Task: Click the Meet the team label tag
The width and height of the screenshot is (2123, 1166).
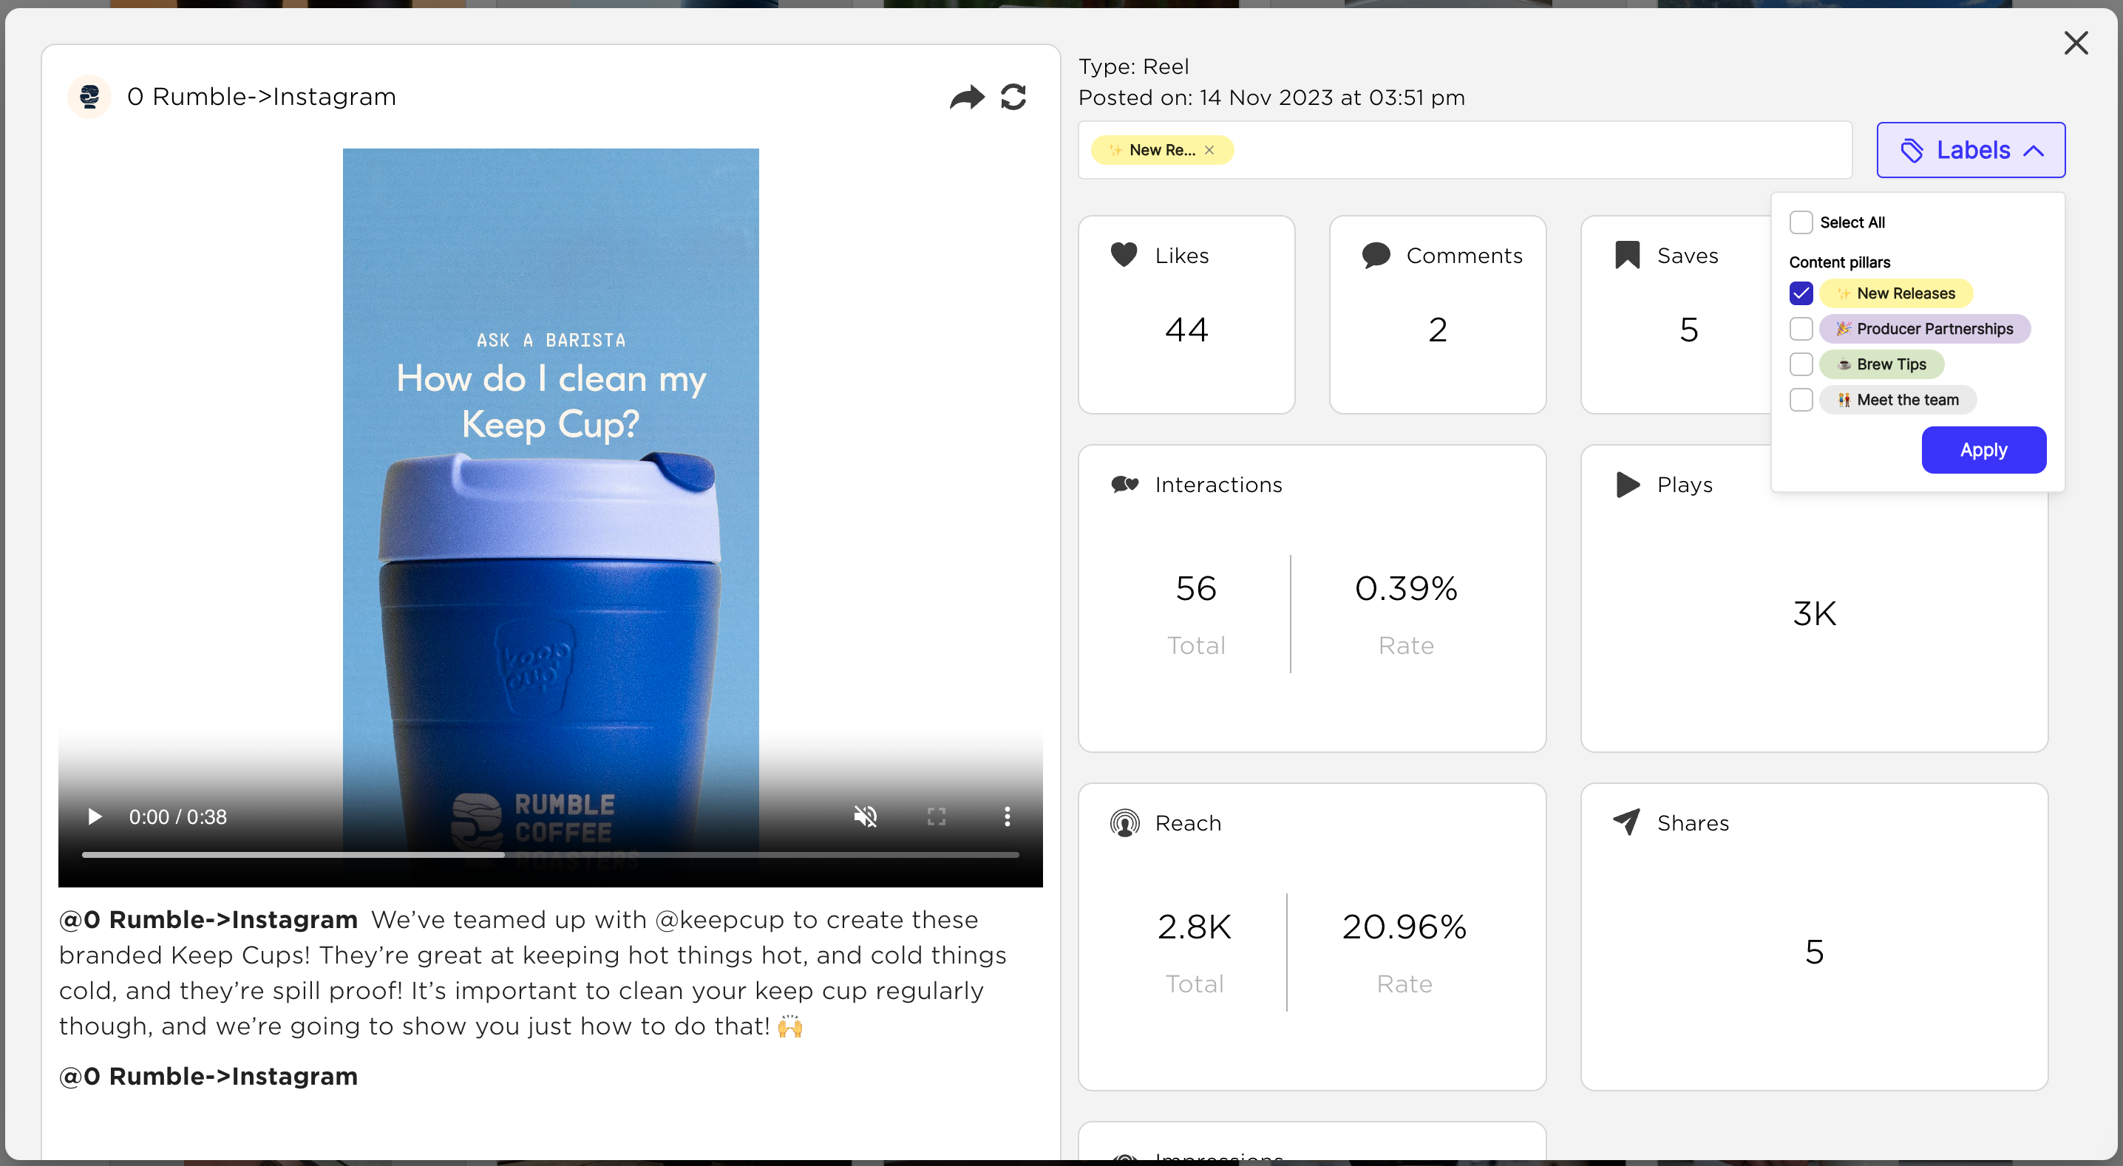Action: tap(1898, 400)
